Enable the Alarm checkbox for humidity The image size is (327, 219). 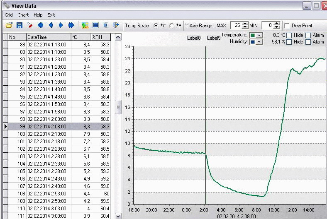click(308, 42)
